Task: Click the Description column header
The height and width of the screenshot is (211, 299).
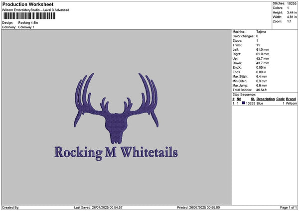Action: tap(266, 99)
